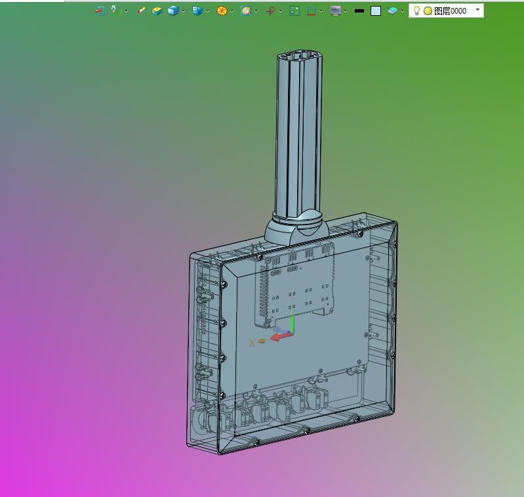
Task: Click the teal transparent slab icon
Action: 392,11
